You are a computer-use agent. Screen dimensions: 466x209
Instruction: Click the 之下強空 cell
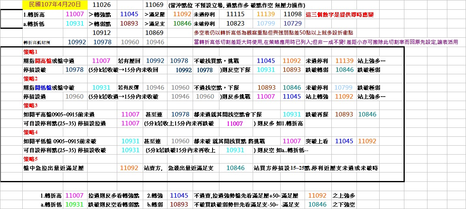[x=344, y=205]
